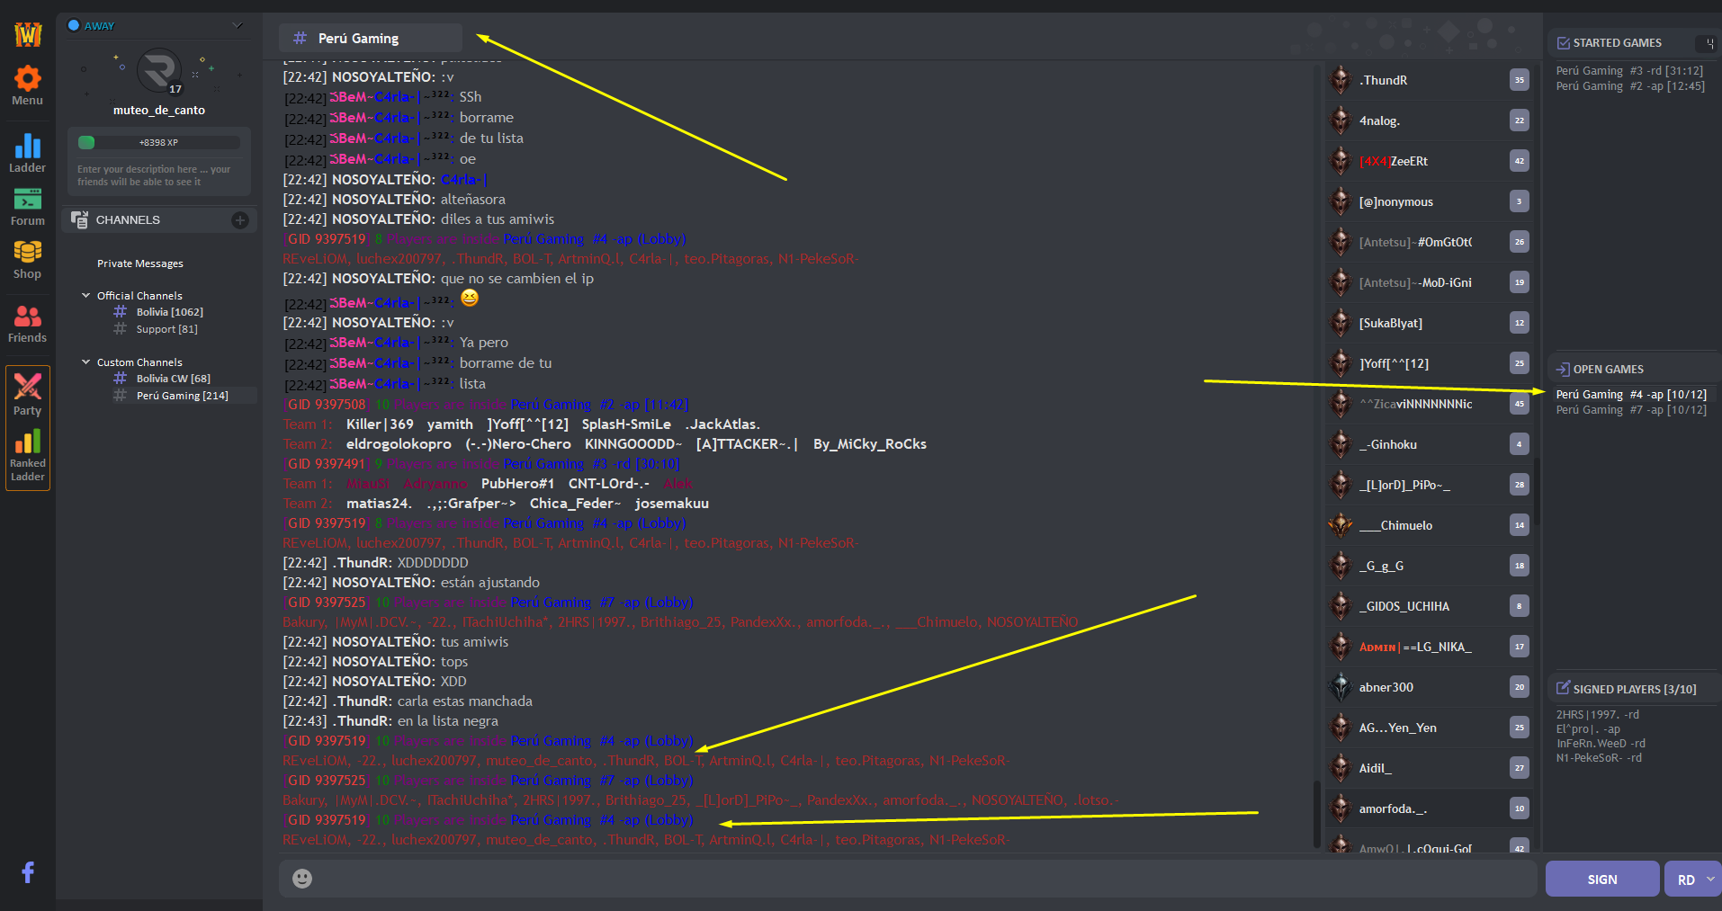This screenshot has width=1722, height=911.
Task: Collapse the Custom Channels group
Action: click(x=86, y=362)
